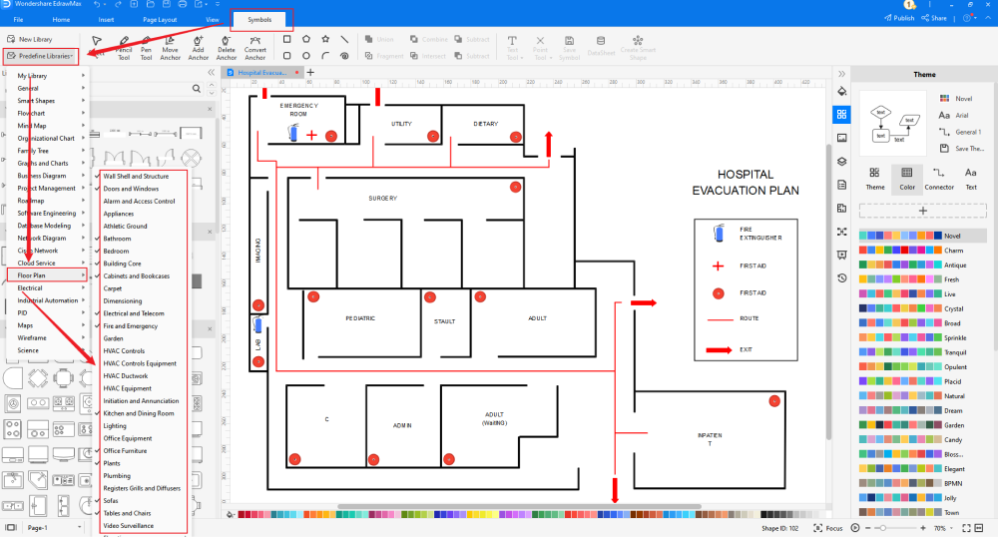
Task: Adjust the zoom slider handle
Action: 882,528
